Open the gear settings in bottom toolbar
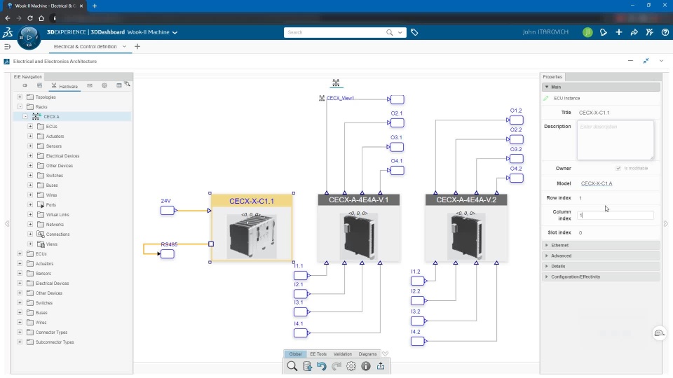This screenshot has width=673, height=378. (x=351, y=366)
